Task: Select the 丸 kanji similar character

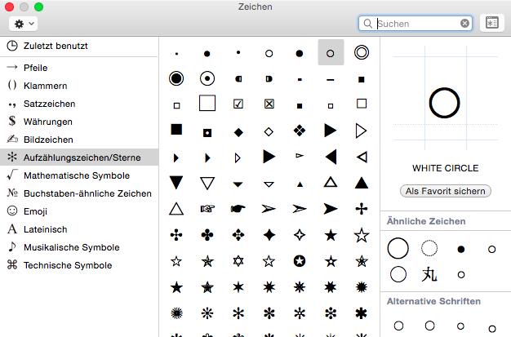Action: (429, 275)
